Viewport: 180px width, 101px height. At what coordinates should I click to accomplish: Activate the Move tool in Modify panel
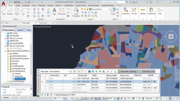coord(34,9)
